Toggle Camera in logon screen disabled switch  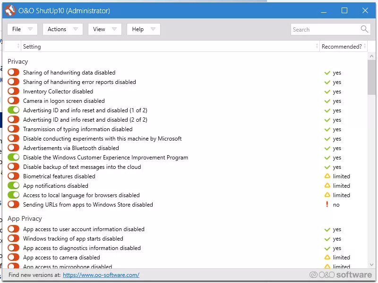pyautogui.click(x=13, y=100)
